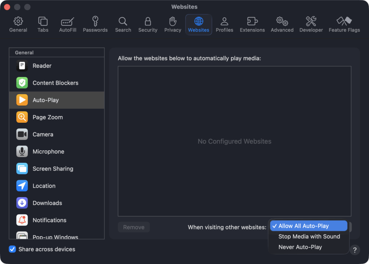Click the Location arrow icon

(x=22, y=186)
